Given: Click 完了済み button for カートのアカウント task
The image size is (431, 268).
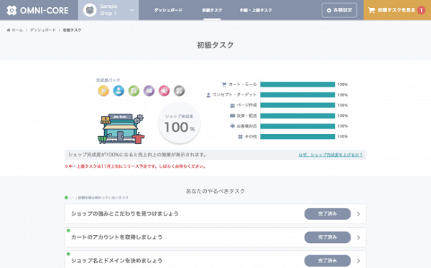Looking at the screenshot, I should point(328,237).
